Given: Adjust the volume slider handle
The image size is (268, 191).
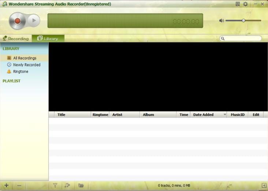Looking at the screenshot, I should (243, 20).
